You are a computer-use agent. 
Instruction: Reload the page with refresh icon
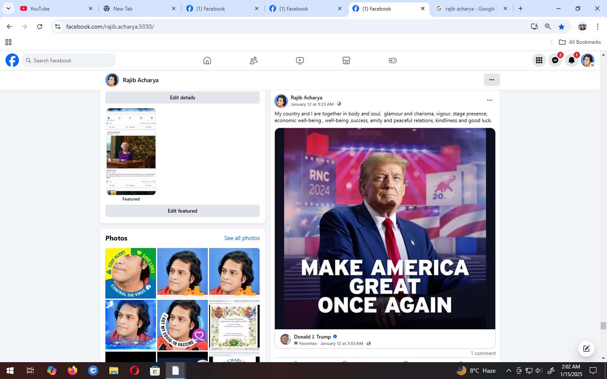tap(40, 27)
